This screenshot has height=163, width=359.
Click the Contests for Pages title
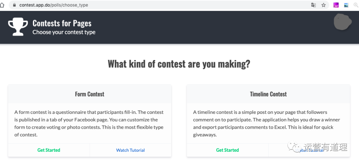[x=62, y=23]
